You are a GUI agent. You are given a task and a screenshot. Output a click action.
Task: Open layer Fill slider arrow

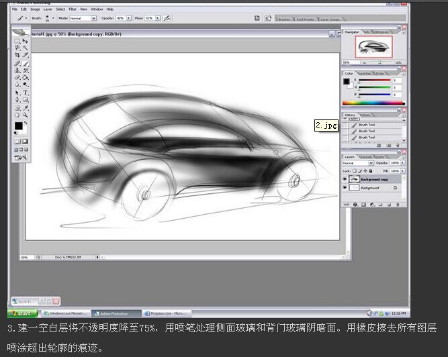[403, 170]
